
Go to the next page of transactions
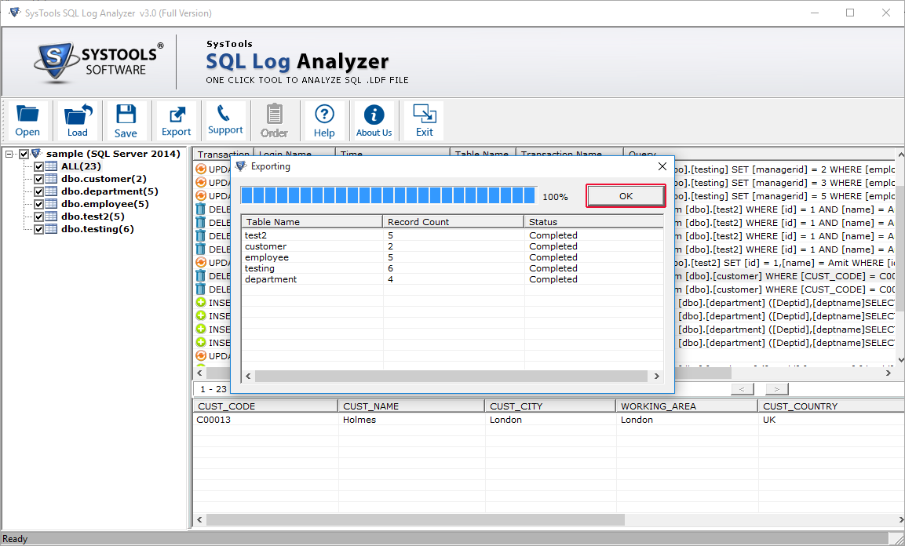[x=777, y=389]
